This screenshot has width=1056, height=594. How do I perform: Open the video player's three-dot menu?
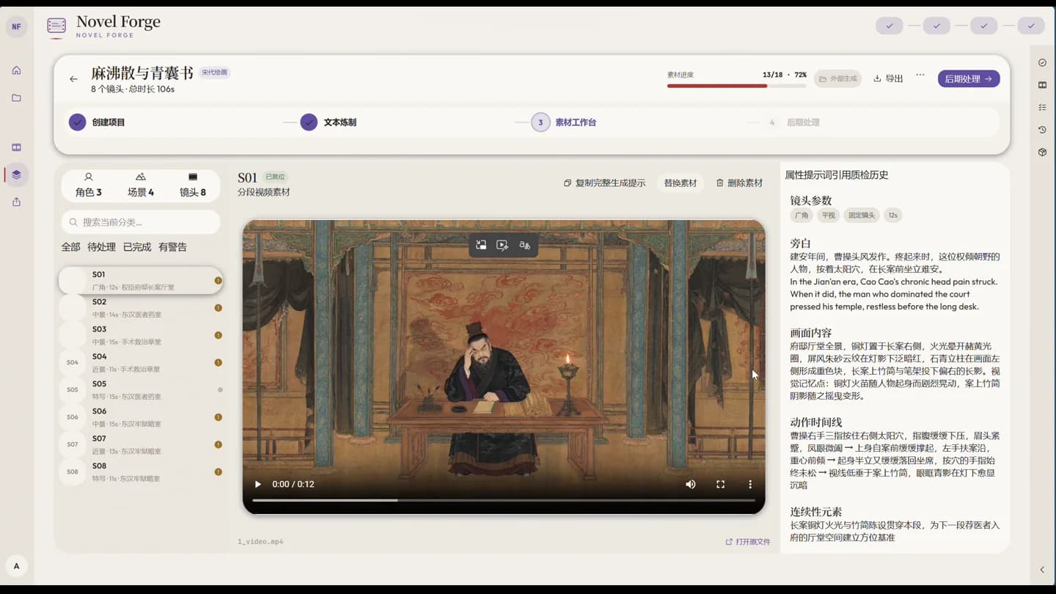(749, 484)
